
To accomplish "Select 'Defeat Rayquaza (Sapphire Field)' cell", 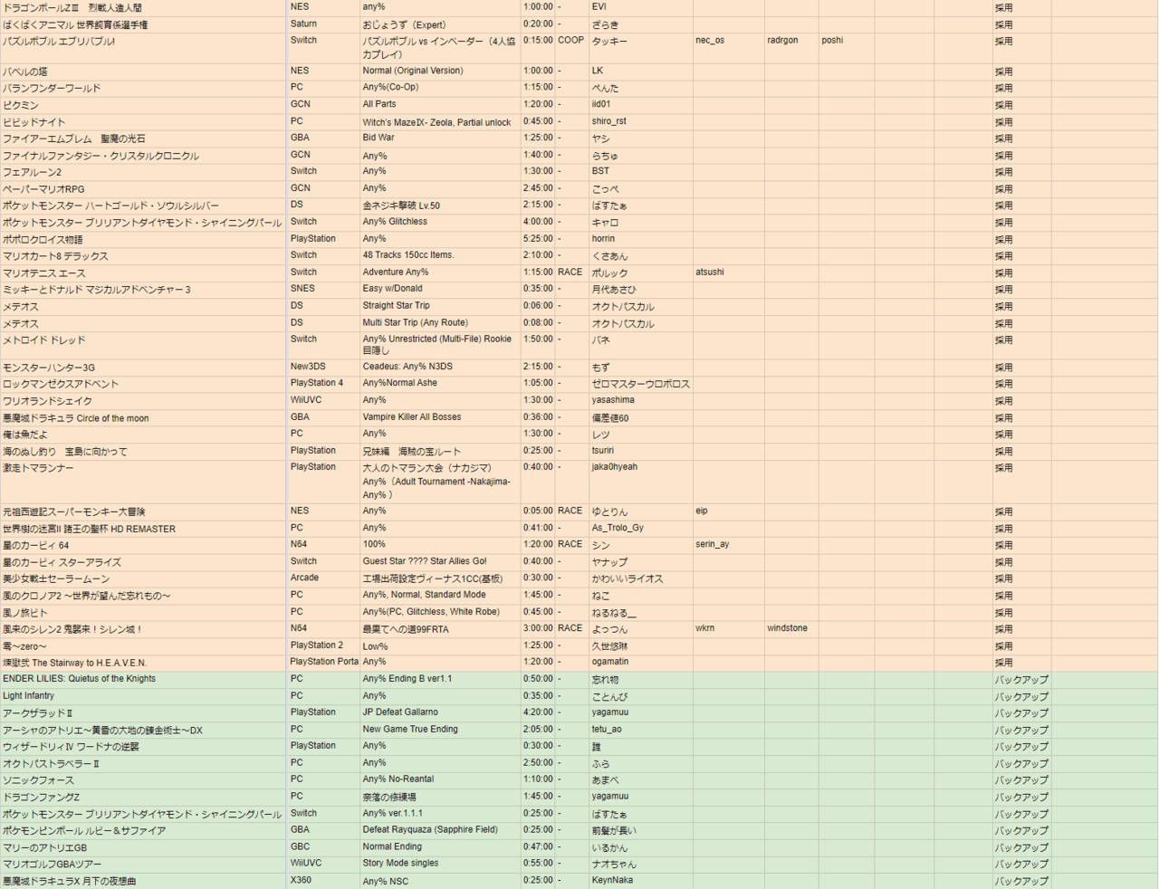I will [x=439, y=830].
